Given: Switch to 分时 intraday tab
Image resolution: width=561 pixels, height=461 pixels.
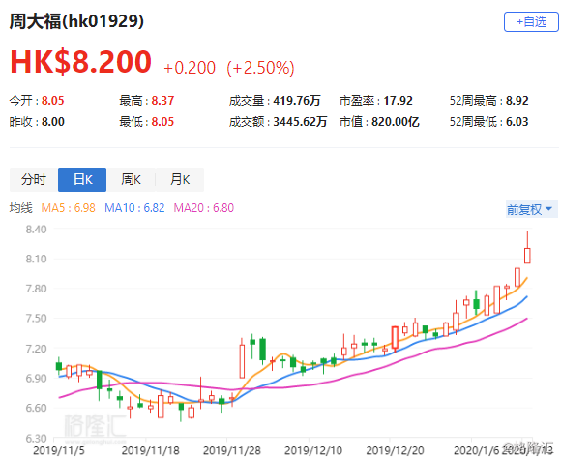Looking at the screenshot, I should click(34, 179).
